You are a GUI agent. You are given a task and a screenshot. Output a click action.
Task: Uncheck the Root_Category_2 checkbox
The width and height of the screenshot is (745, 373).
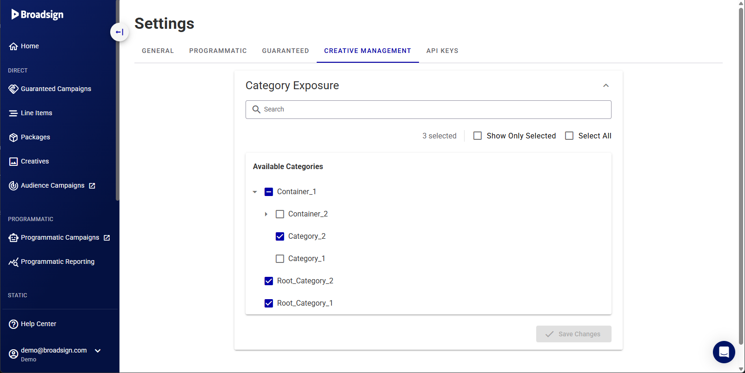tap(269, 281)
